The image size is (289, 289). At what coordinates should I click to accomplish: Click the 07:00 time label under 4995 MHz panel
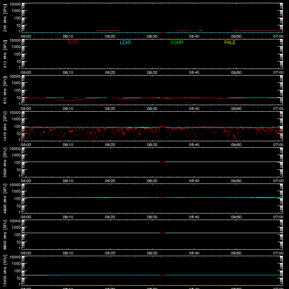(x=278, y=217)
